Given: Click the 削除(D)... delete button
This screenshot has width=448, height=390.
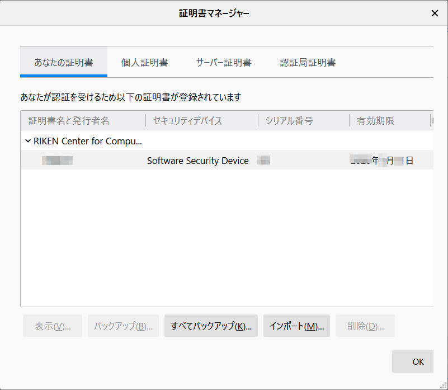Looking at the screenshot, I should coord(365,326).
